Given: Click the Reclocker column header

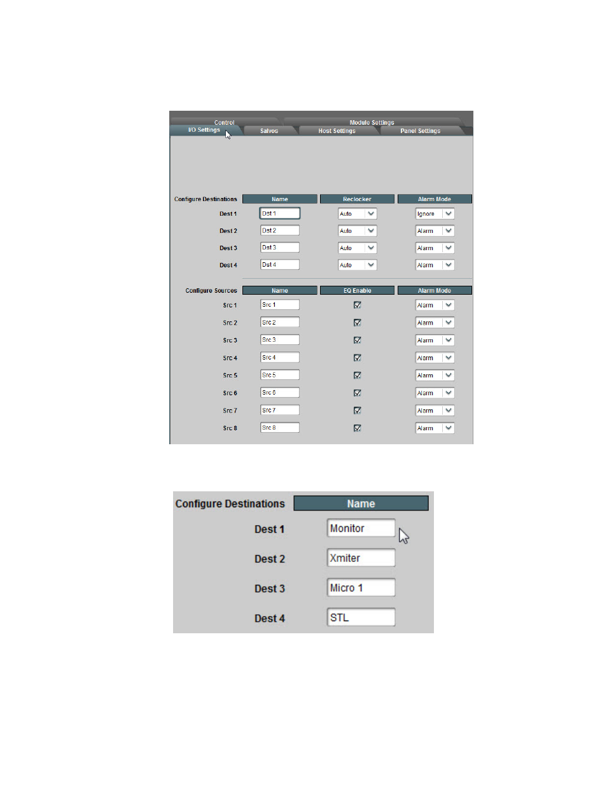Looking at the screenshot, I should [358, 199].
